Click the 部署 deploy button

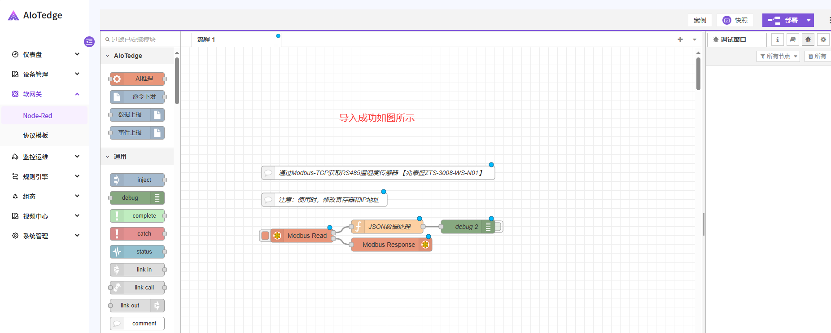[x=783, y=20]
